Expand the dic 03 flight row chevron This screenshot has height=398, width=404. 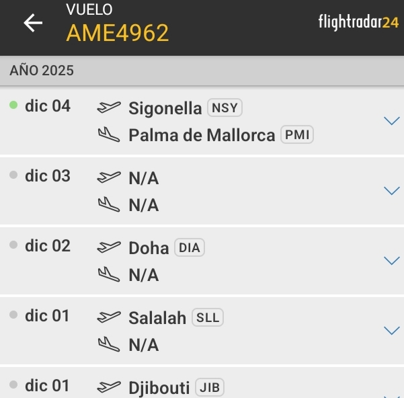(391, 191)
